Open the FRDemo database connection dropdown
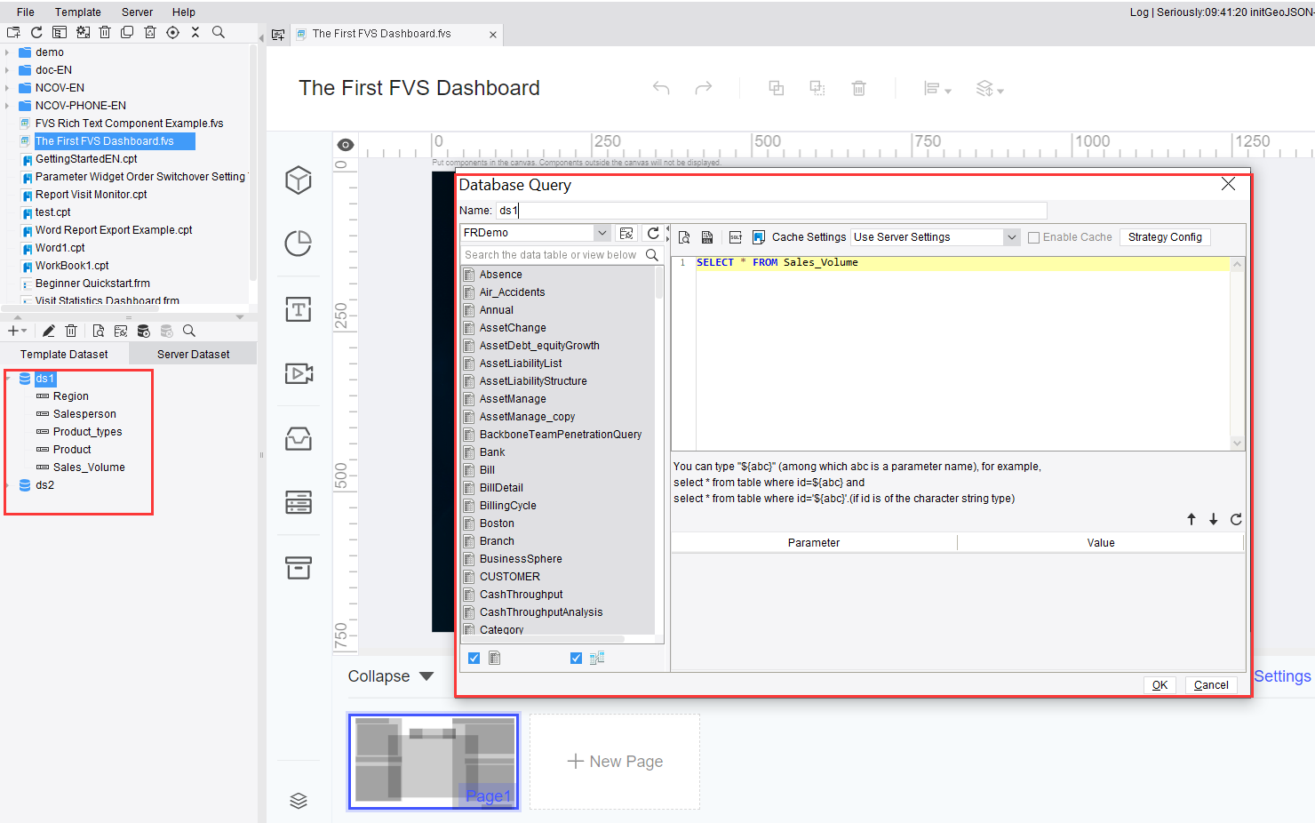This screenshot has width=1315, height=823. point(602,231)
